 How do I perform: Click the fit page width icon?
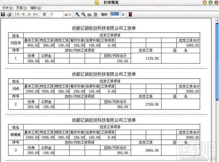click(x=89, y=15)
